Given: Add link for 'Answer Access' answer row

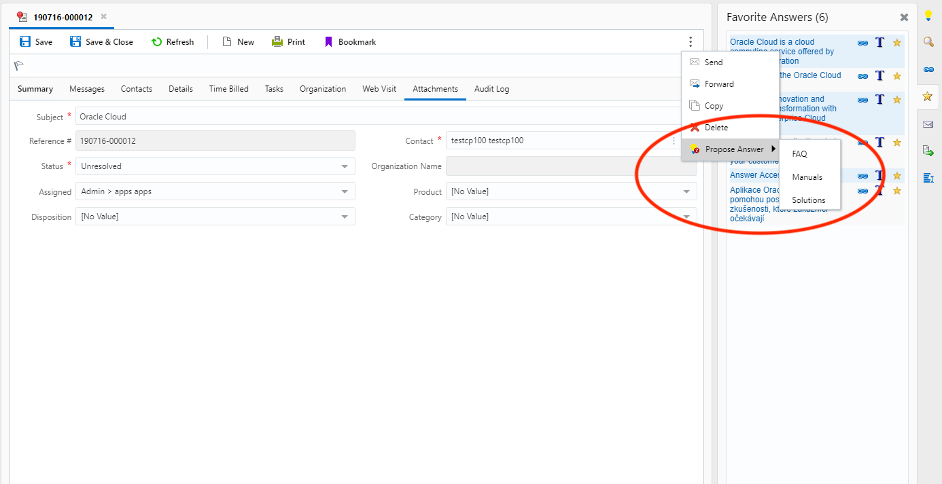Looking at the screenshot, I should click(862, 176).
